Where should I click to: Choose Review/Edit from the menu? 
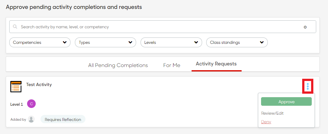(x=272, y=113)
